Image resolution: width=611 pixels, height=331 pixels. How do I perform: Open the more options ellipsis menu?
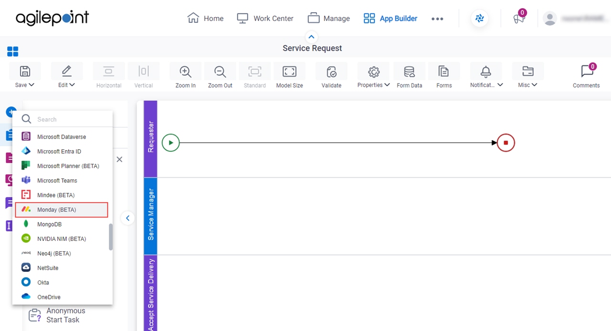click(x=437, y=19)
